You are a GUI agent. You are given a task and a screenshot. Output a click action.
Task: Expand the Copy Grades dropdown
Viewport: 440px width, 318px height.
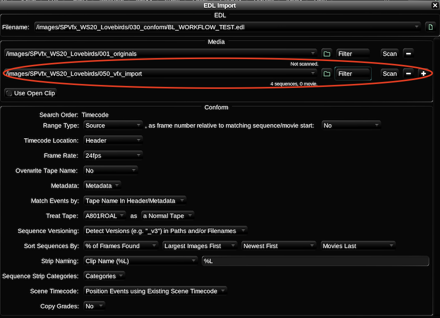94,306
